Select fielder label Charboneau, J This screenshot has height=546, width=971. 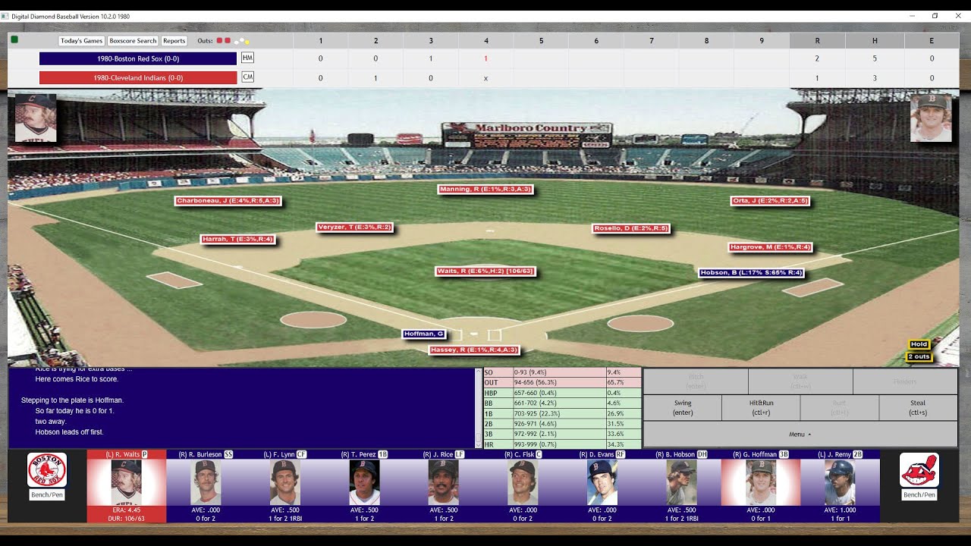click(x=228, y=201)
